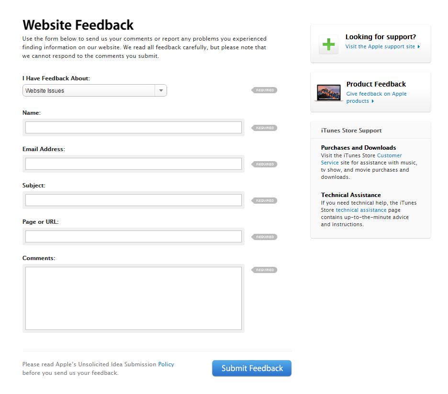Click the REQUIRED tag beside Page or URL
448x394 pixels.
pyautogui.click(x=265, y=237)
